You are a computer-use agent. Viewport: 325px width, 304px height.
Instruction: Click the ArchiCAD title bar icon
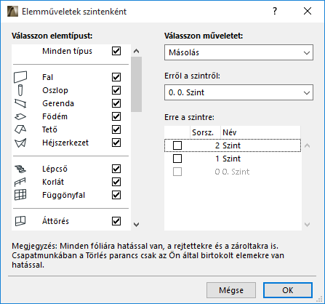(x=12, y=12)
